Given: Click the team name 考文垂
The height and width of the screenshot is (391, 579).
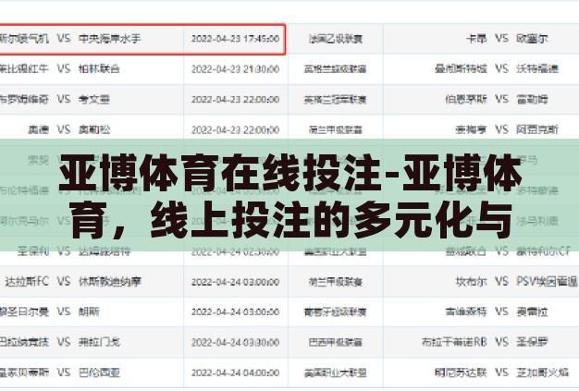Looking at the screenshot, I should point(93,99).
